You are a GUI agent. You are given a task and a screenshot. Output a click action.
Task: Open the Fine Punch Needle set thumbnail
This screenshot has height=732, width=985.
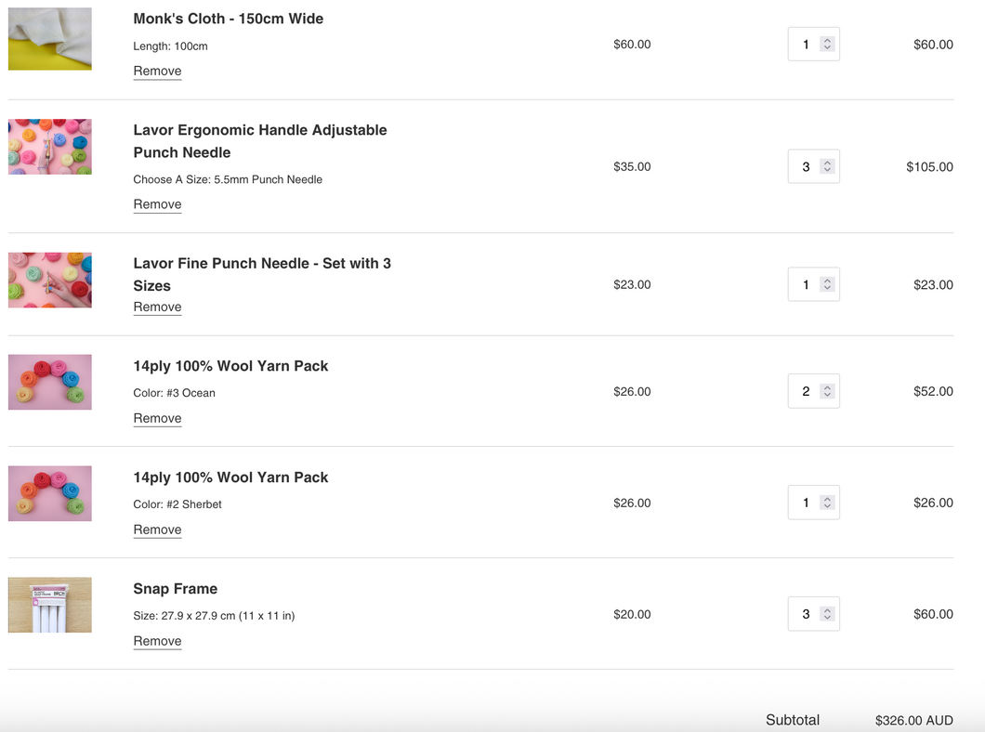[49, 280]
